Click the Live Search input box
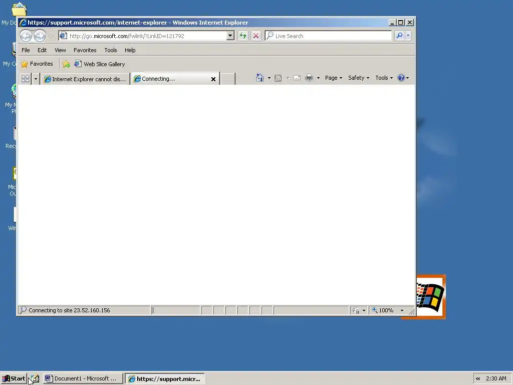The width and height of the screenshot is (513, 385). (328, 36)
